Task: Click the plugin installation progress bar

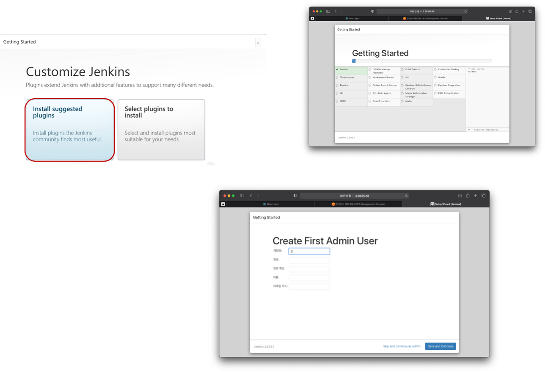Action: [x=422, y=61]
